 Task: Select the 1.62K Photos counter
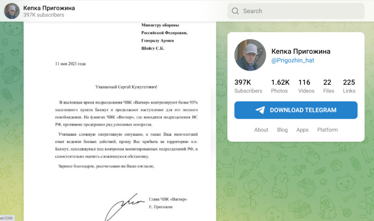(x=280, y=86)
